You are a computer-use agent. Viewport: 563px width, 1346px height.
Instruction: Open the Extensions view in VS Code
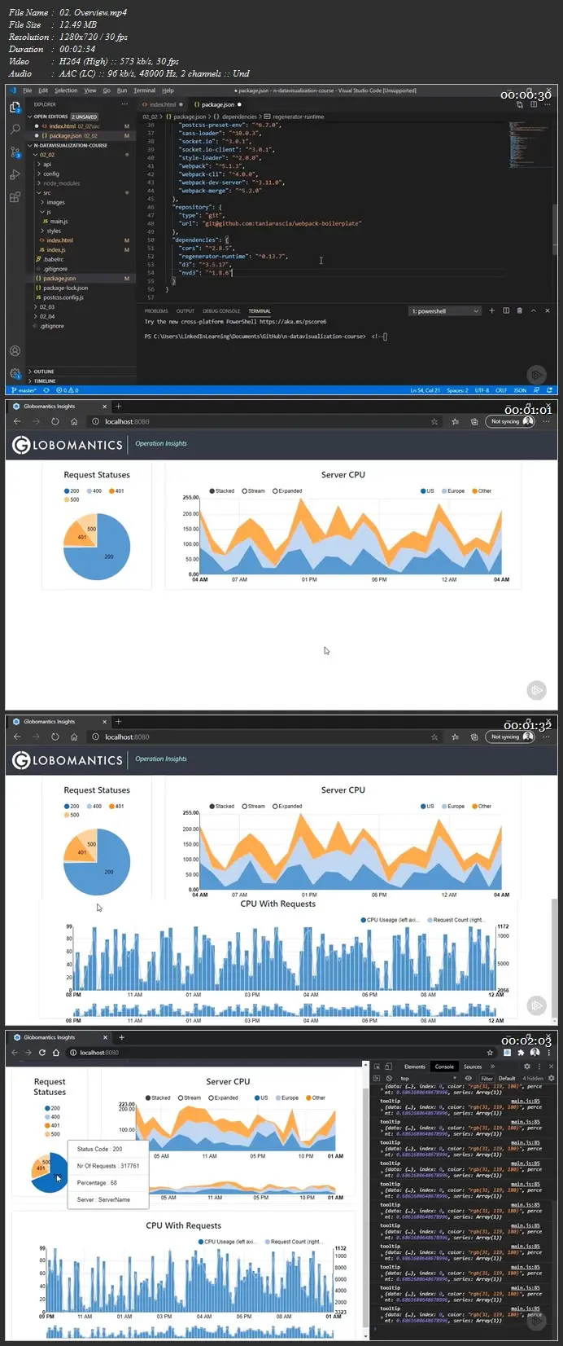(x=15, y=197)
